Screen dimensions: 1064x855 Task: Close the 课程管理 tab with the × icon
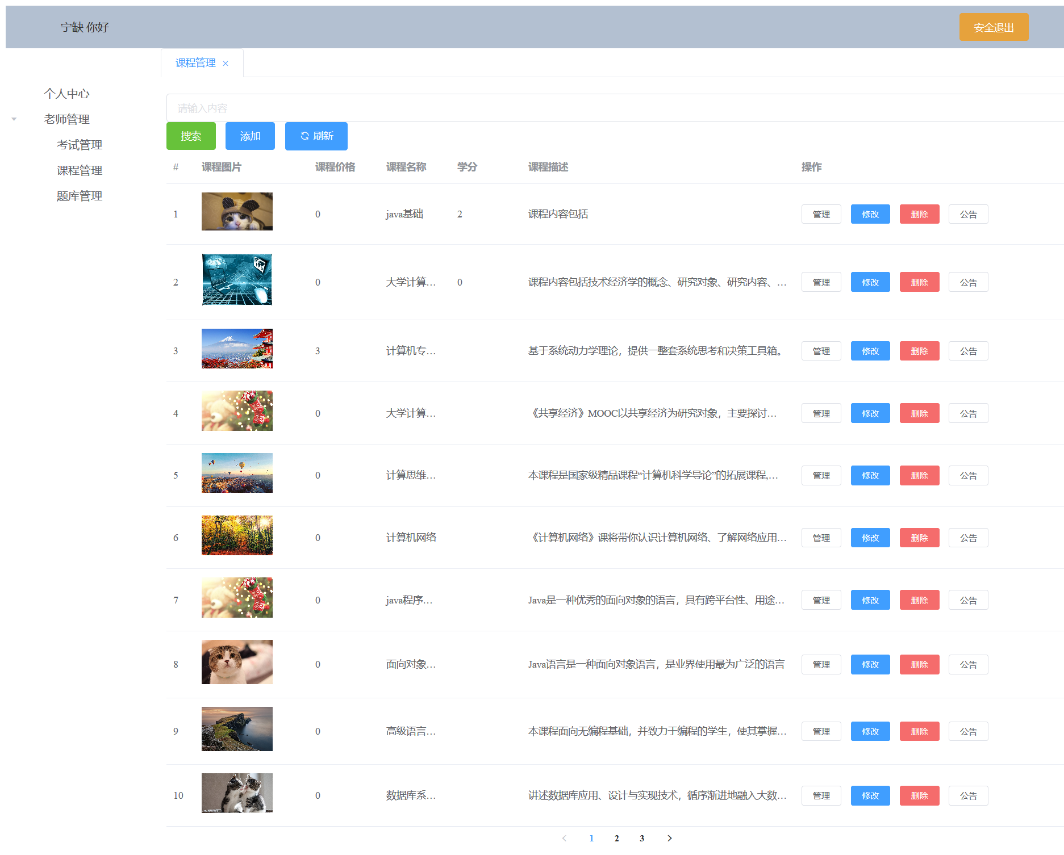(x=226, y=63)
